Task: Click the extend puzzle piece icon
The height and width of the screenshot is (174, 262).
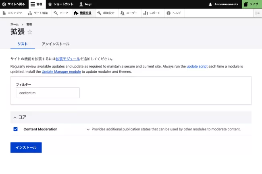Action: pyautogui.click(x=76, y=13)
